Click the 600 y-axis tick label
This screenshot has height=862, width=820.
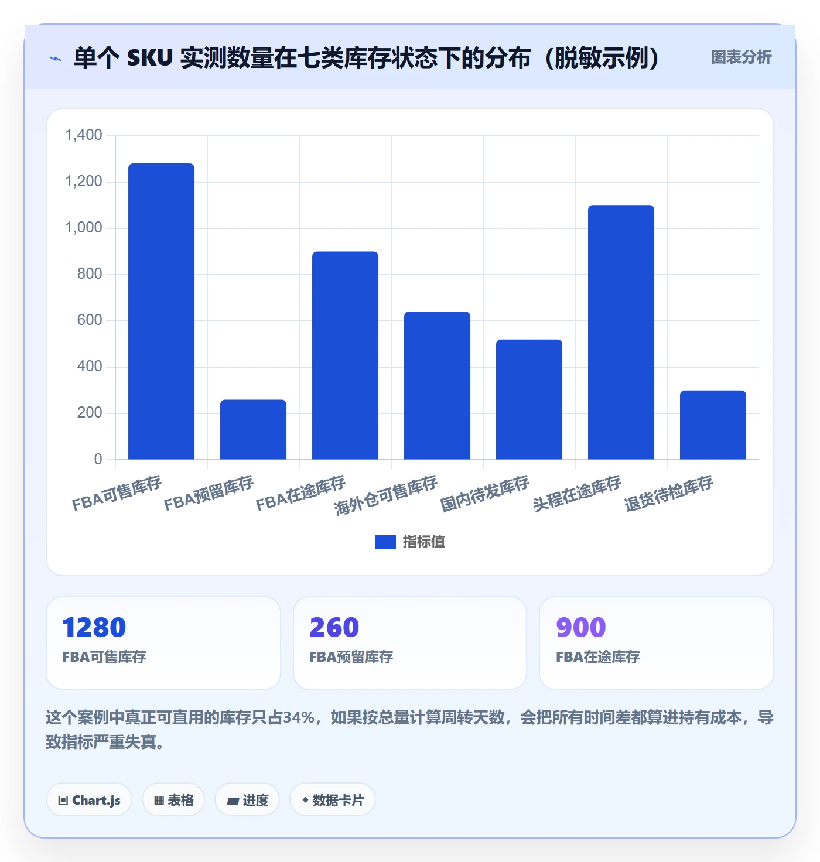pos(90,320)
